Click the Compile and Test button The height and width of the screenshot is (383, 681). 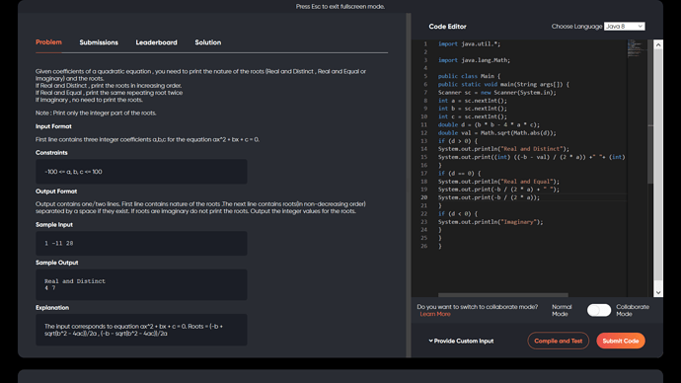coord(558,341)
